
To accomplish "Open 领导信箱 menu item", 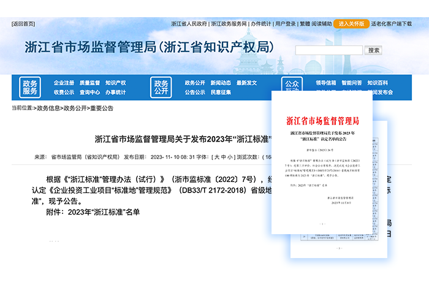I will tap(326, 83).
